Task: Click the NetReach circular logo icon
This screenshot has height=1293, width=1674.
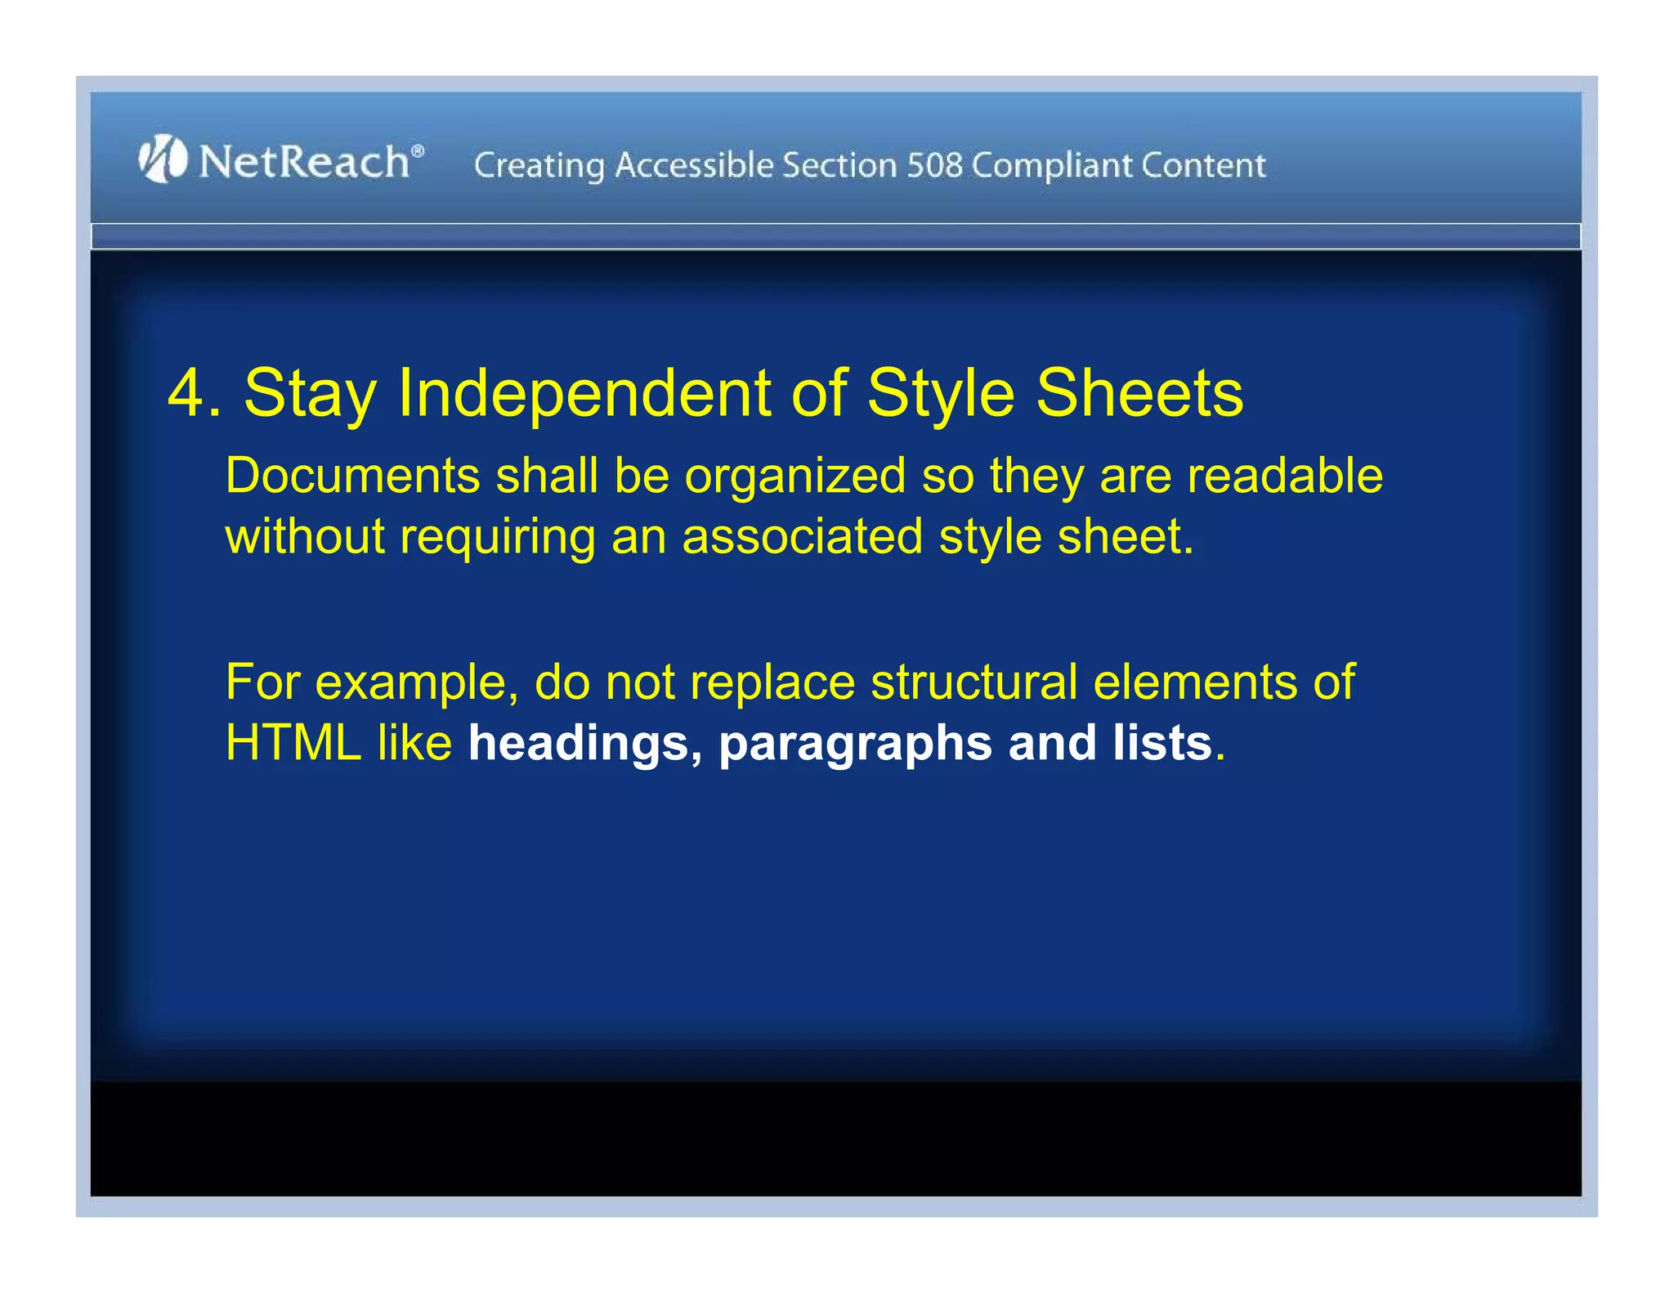Action: coord(162,159)
